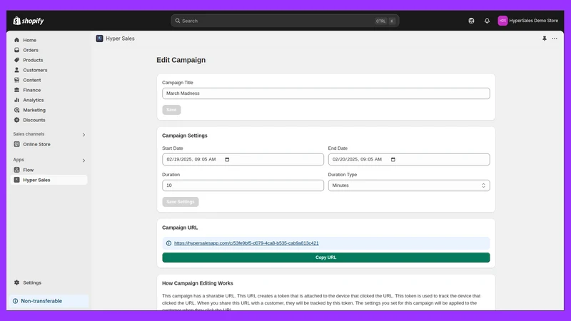Click the Copy URL button
Viewport: 571px width, 321px height.
pyautogui.click(x=326, y=258)
